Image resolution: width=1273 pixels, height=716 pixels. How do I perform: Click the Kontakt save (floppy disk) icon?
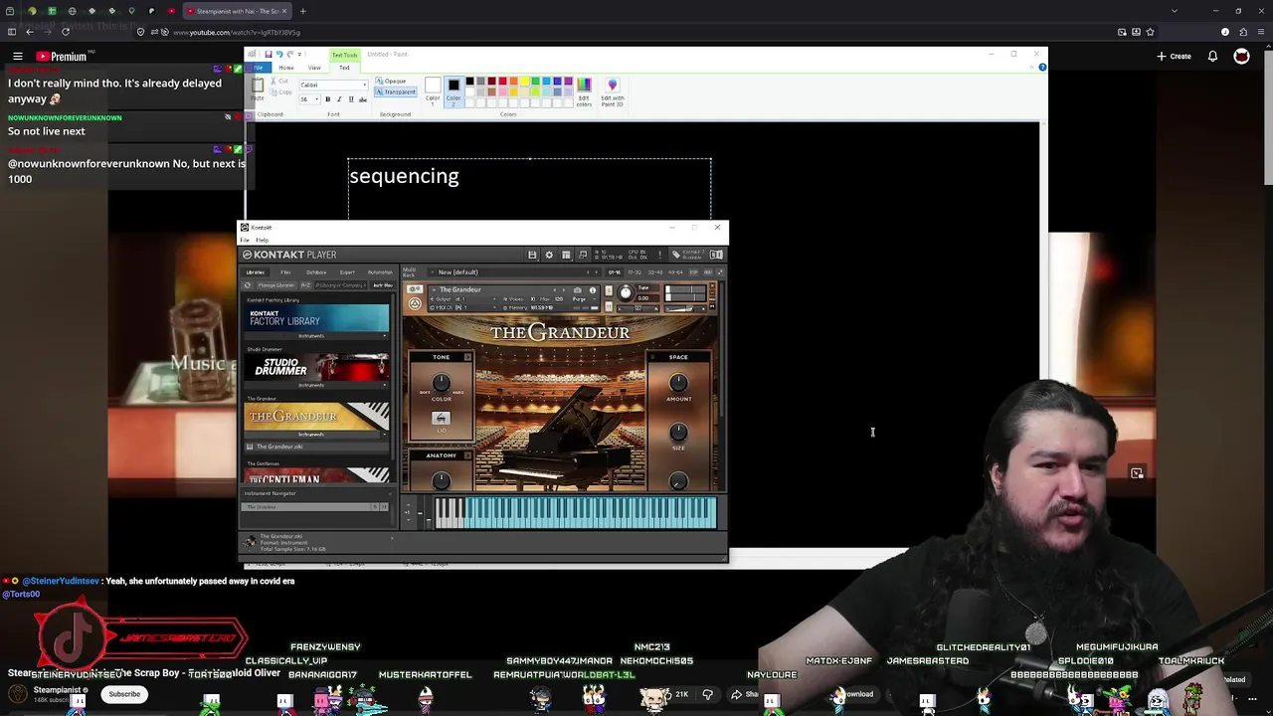pyautogui.click(x=532, y=255)
